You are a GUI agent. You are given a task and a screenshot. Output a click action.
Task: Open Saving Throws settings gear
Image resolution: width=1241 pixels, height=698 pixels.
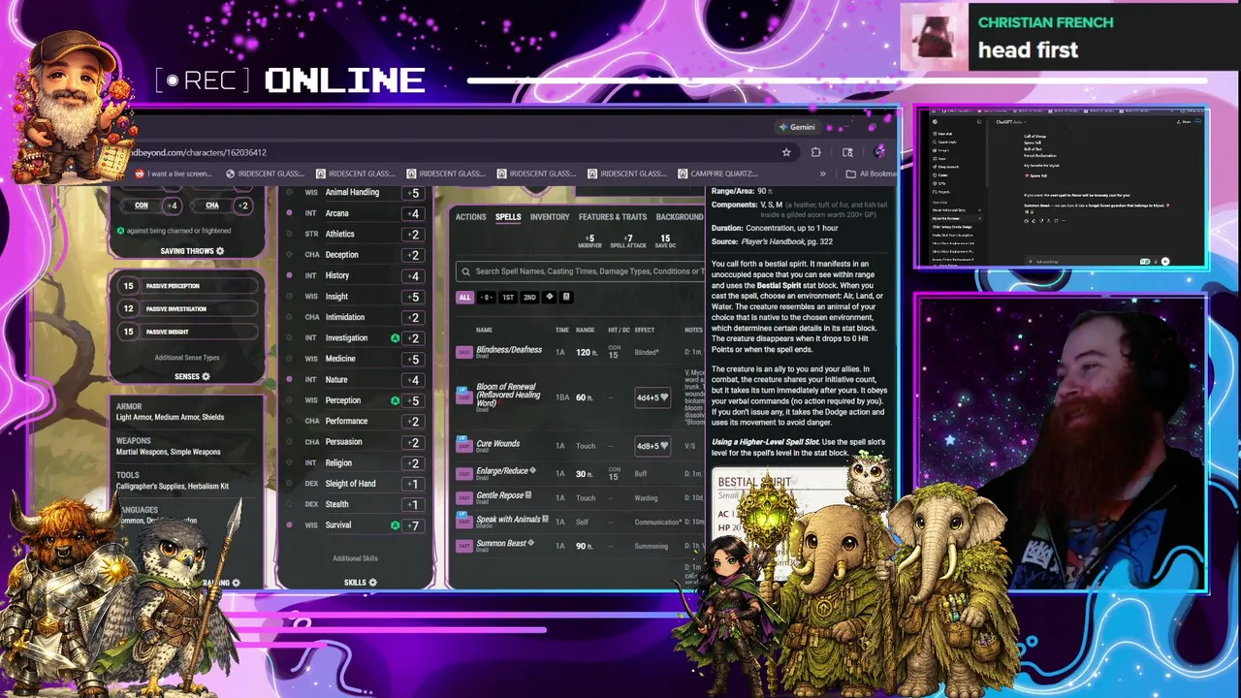(x=220, y=251)
